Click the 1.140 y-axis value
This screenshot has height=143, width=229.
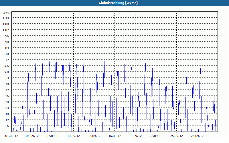click(7, 18)
